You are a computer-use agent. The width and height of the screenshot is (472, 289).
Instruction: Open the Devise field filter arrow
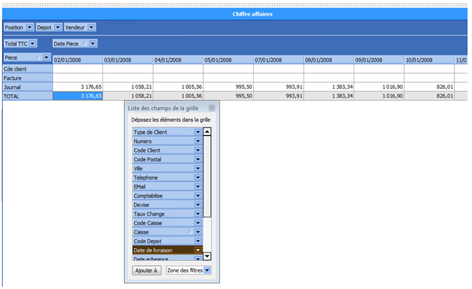(x=198, y=205)
